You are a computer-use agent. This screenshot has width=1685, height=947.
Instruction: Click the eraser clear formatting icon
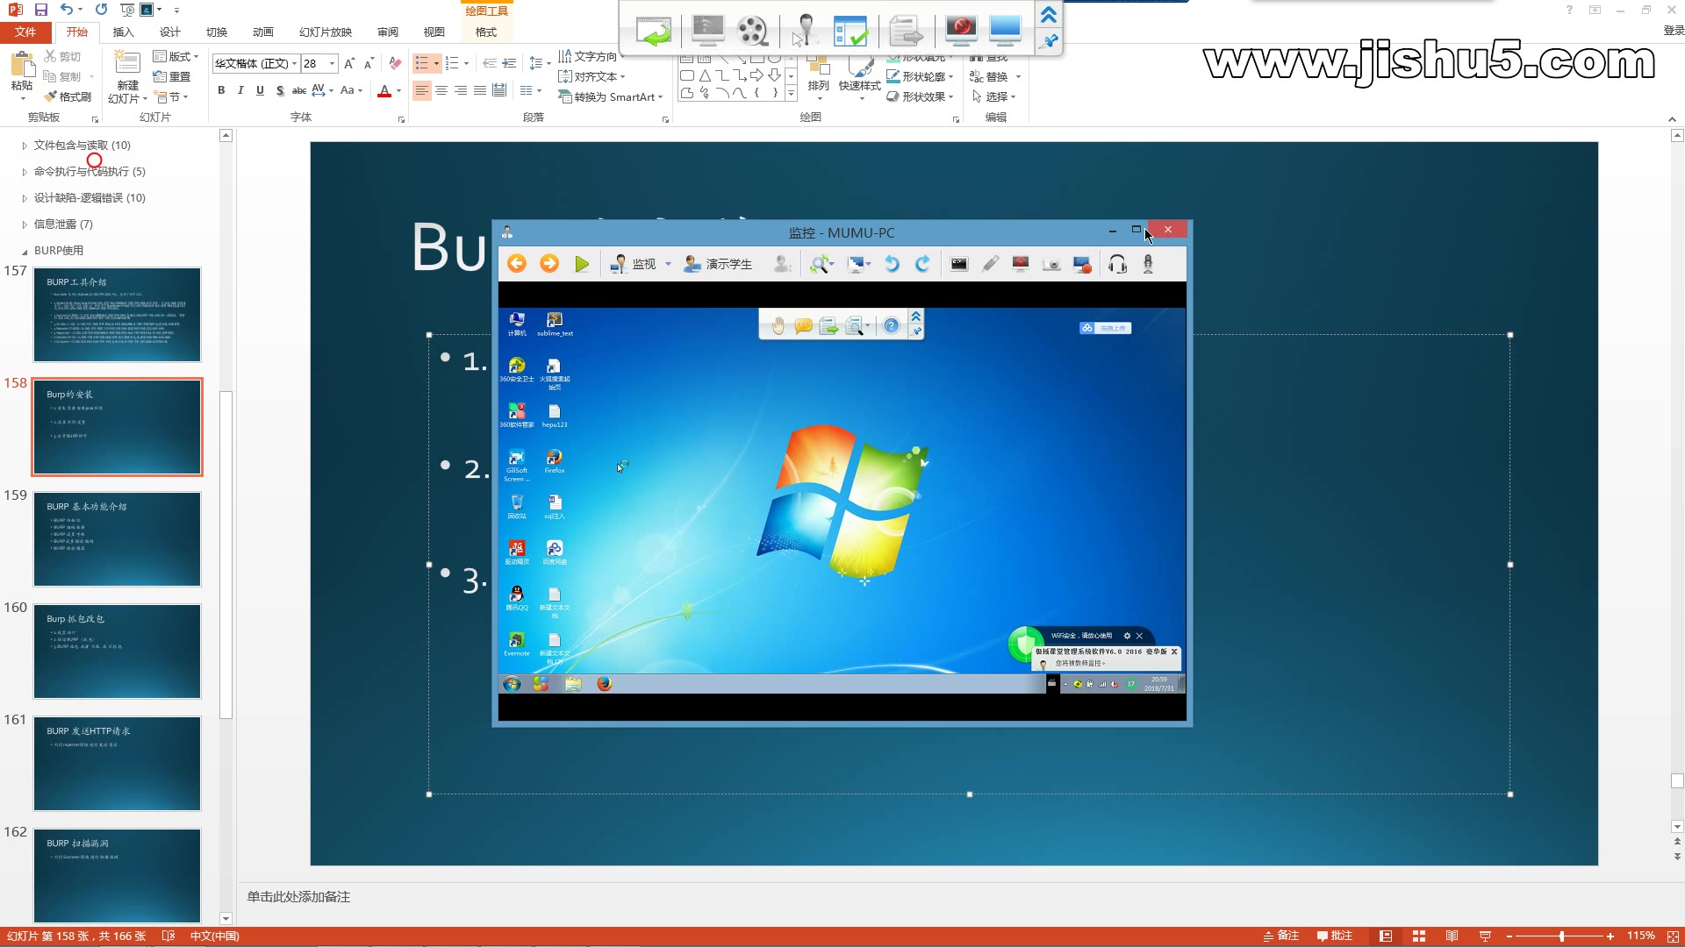pos(395,63)
